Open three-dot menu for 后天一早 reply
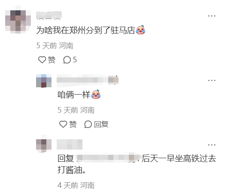 coord(212,145)
